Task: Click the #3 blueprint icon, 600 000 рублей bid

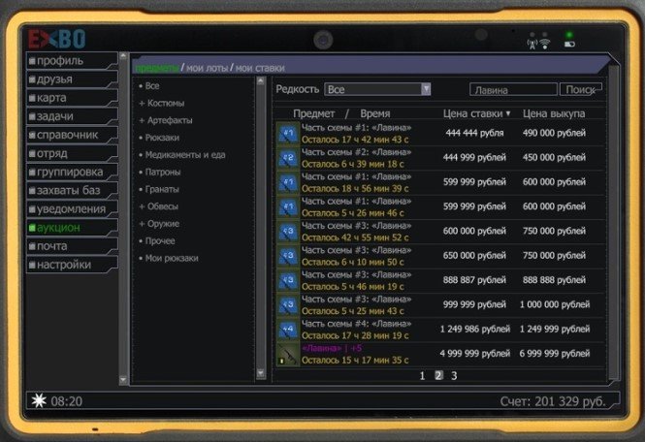Action: click(288, 232)
